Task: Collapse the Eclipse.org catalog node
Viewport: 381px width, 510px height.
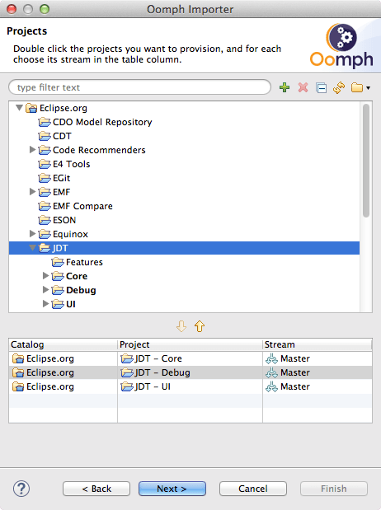Action: [20, 107]
